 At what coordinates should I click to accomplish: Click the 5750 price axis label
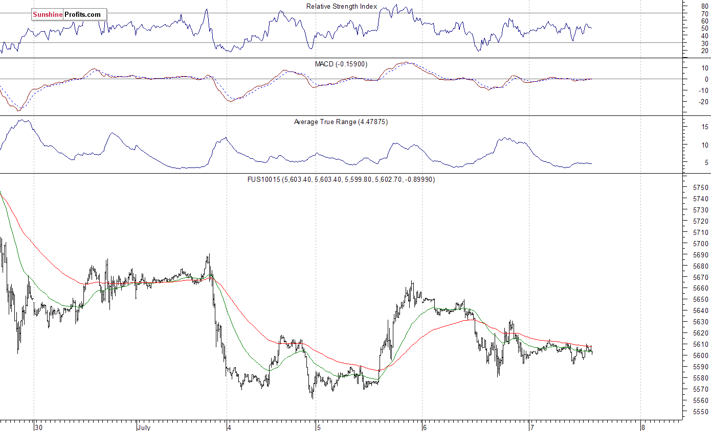(700, 188)
